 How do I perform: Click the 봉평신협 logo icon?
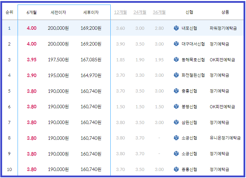(x=176, y=107)
